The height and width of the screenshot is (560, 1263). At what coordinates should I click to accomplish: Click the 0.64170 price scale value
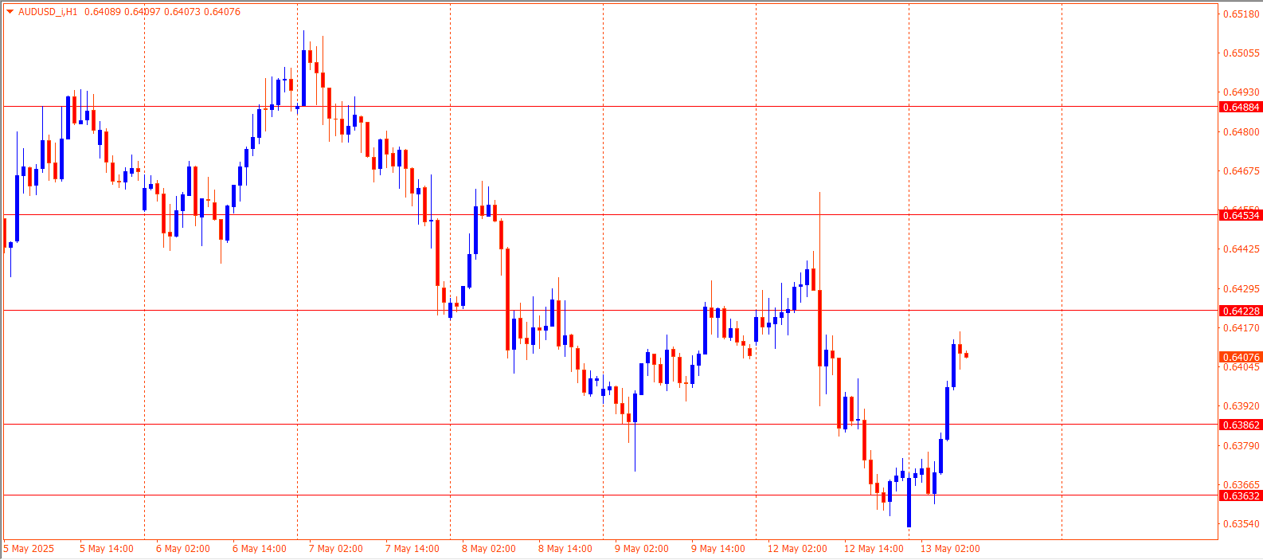(1241, 328)
